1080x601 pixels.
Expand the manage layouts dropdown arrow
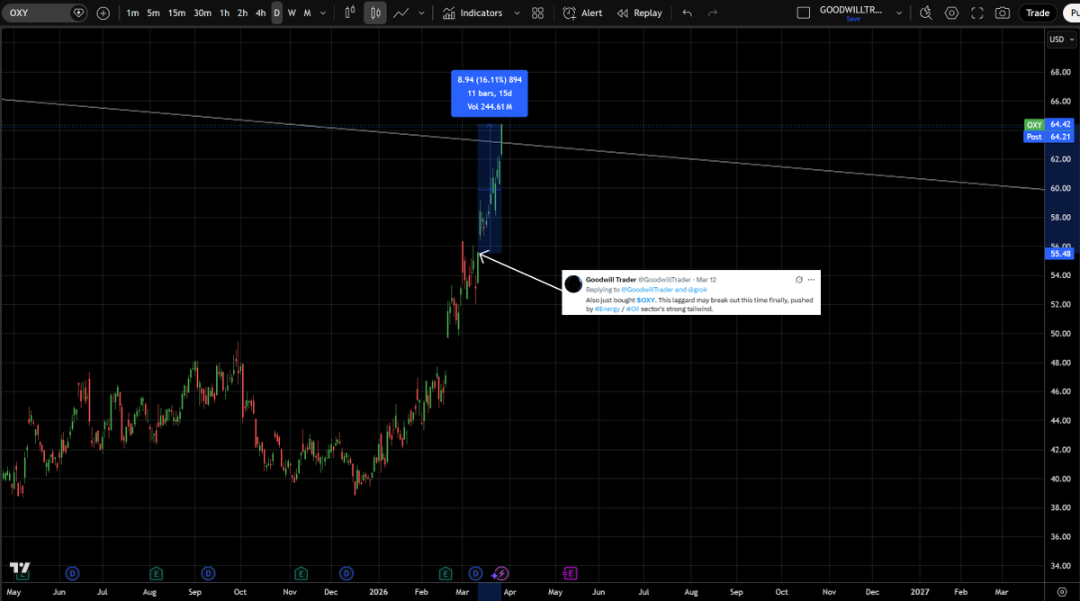[x=898, y=13]
